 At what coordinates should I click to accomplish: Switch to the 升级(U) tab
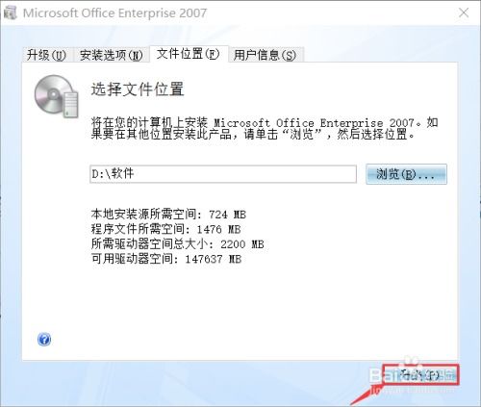tap(46, 55)
